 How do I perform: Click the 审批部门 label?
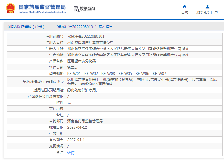(x=56, y=121)
